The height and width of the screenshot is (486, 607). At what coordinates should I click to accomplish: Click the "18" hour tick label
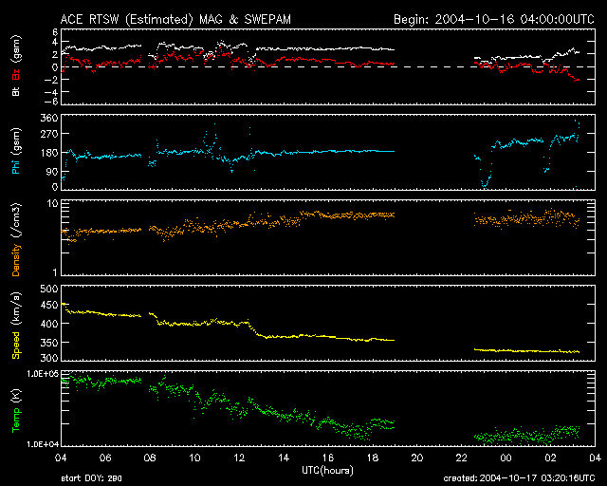(373, 458)
